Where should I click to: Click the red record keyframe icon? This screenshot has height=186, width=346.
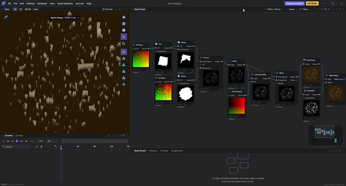point(41,147)
